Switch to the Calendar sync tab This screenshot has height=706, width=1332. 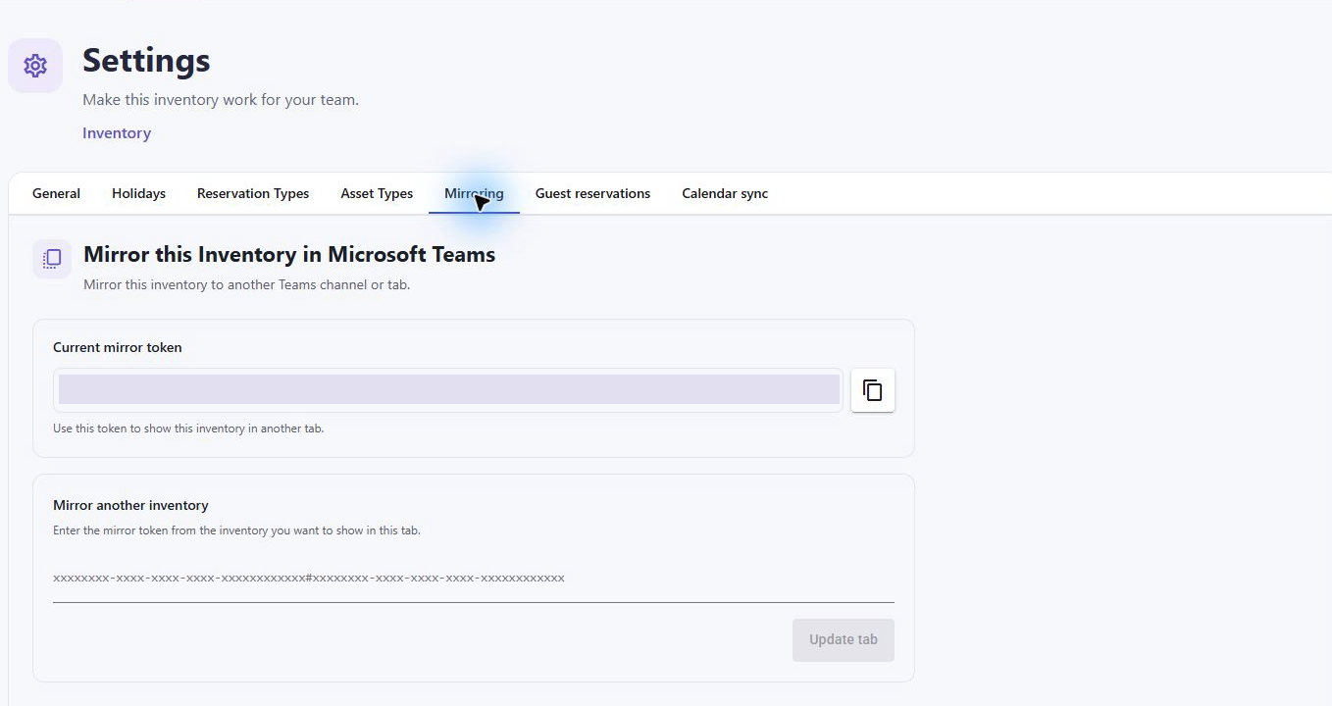click(x=725, y=193)
